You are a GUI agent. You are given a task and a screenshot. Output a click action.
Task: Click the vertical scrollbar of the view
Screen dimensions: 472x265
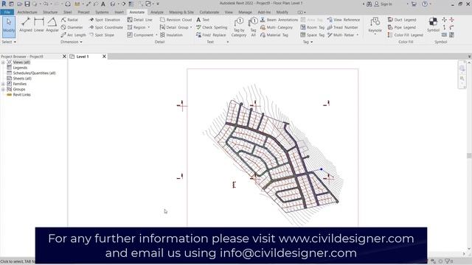tap(469, 155)
